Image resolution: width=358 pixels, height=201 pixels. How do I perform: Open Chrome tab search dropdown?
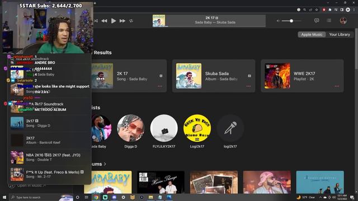(x=328, y=3)
